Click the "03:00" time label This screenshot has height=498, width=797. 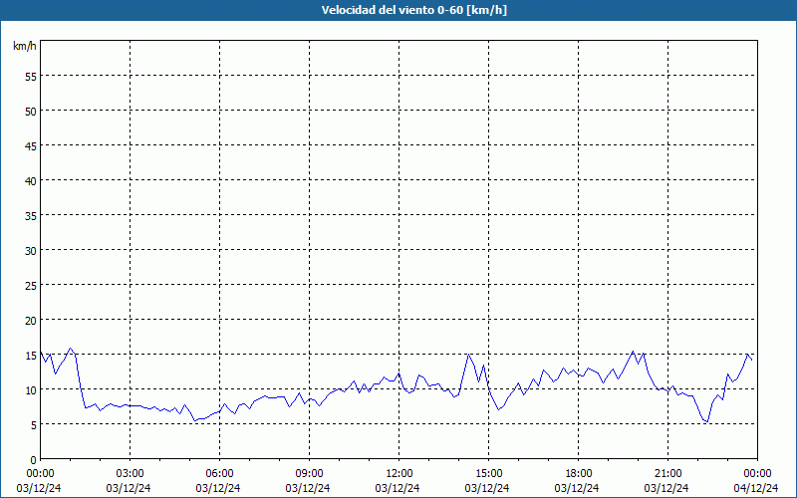tap(130, 474)
